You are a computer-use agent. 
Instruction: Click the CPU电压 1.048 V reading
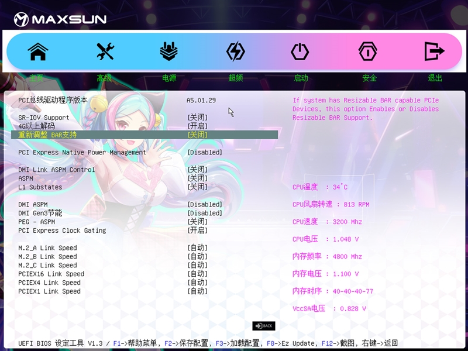(325, 239)
